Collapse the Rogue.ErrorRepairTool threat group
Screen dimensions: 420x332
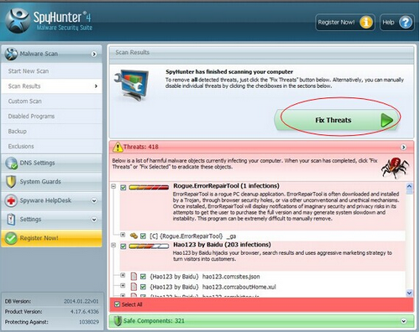[113, 186]
